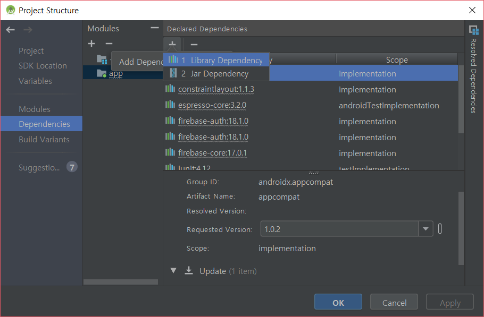Add a new module with plus icon

[91, 44]
